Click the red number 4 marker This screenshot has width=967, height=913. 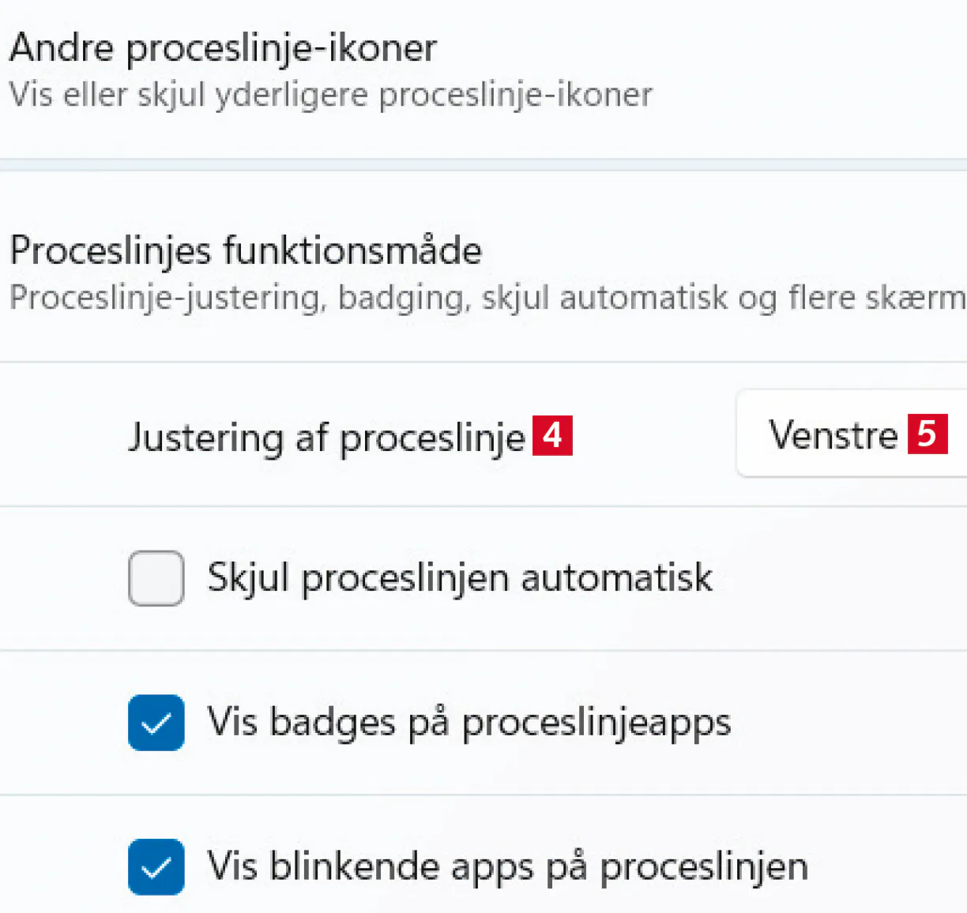pyautogui.click(x=552, y=435)
